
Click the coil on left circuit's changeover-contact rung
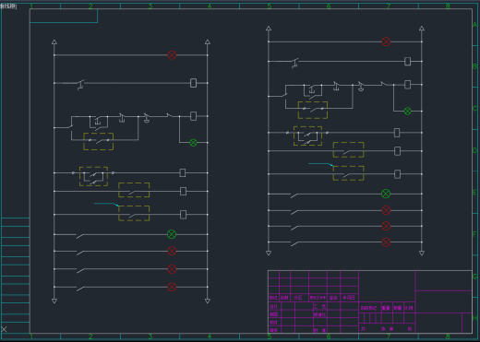click(183, 173)
